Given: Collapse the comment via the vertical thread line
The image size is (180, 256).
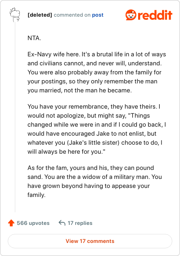Looking at the screenshot, I should (x=15, y=117).
